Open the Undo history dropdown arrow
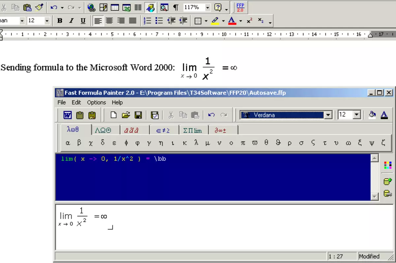This screenshot has height=263, width=396. click(62, 7)
